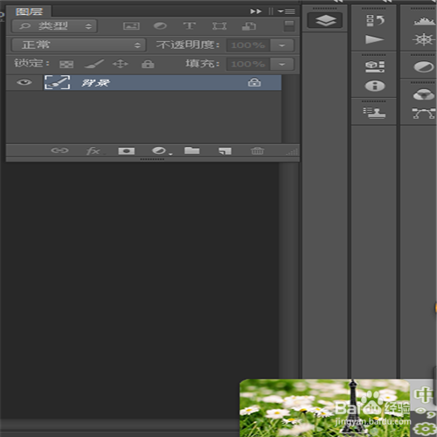Create a new layer
The height and width of the screenshot is (437, 437).
[x=225, y=151]
